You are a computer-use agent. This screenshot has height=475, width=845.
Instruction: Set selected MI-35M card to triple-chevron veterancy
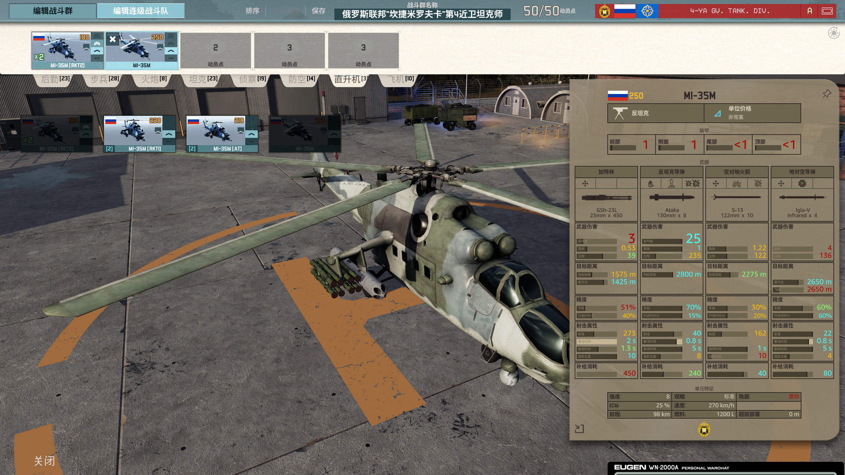pos(171,37)
